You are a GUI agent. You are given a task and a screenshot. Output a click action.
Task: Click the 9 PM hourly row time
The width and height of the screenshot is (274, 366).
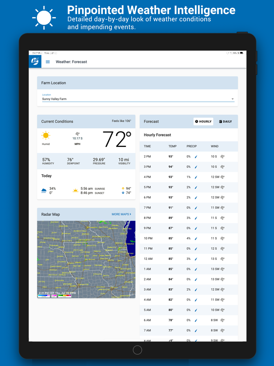click(x=148, y=228)
